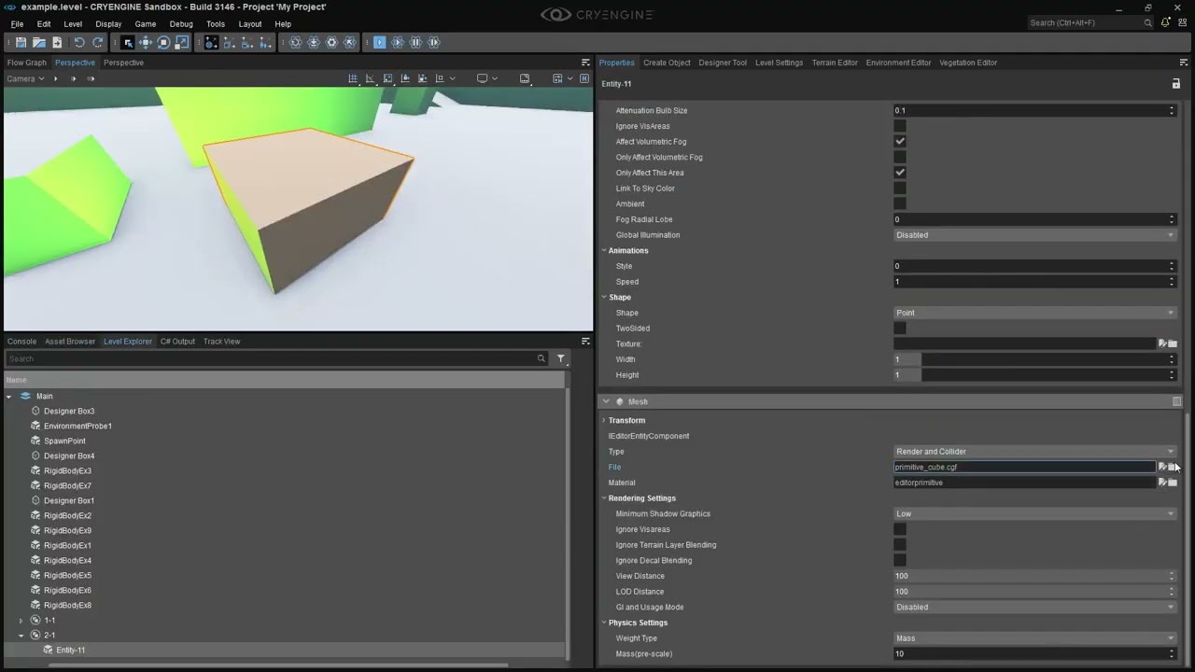Open a level with the folder toolbar icon
This screenshot has width=1195, height=672.
pyautogui.click(x=38, y=42)
